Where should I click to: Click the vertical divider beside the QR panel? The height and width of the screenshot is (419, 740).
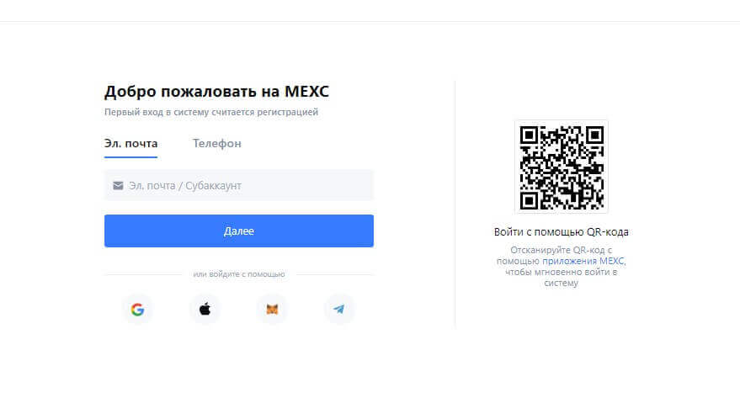tap(455, 204)
